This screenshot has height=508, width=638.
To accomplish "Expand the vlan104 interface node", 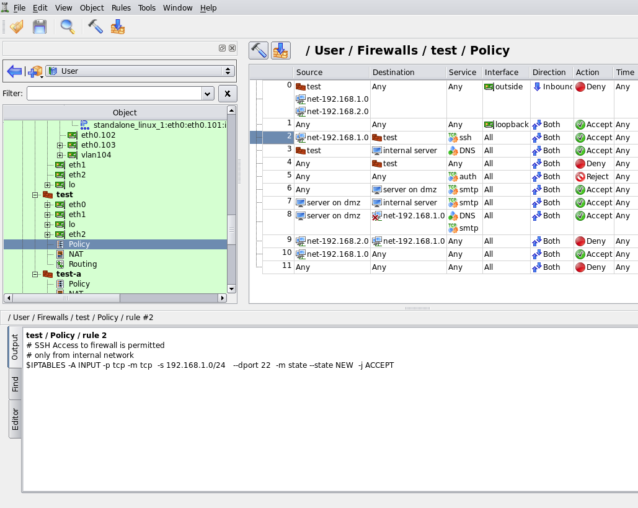I will click(x=60, y=155).
